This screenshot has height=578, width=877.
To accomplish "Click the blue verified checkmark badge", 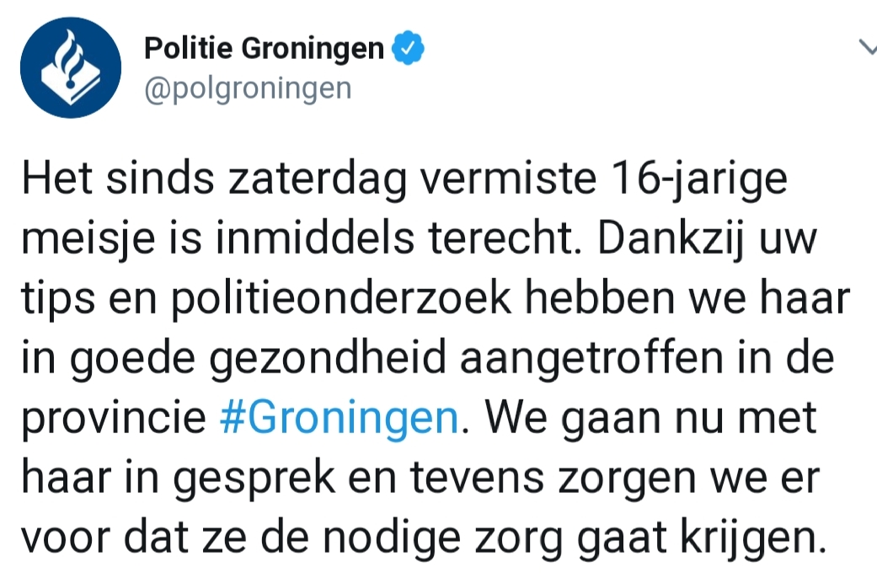I will click(408, 48).
